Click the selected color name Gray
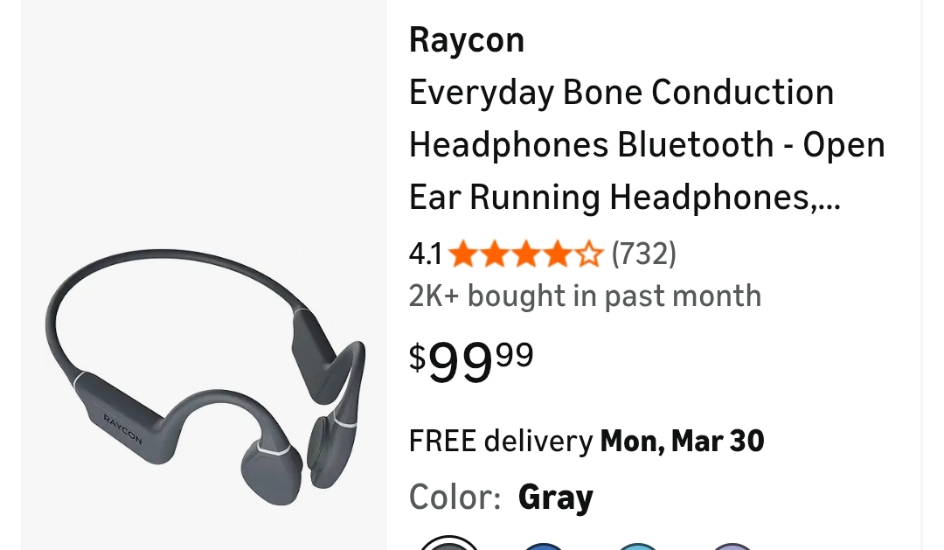 (x=556, y=497)
